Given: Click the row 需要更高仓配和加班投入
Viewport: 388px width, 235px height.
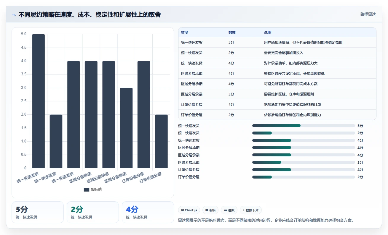Looking at the screenshot, I should 277,53.
